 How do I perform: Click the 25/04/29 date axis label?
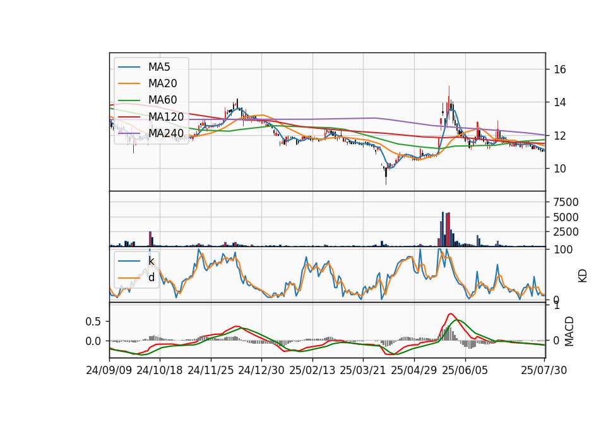414,370
